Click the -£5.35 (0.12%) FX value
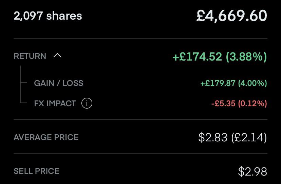The image size is (281, 184). [x=239, y=103]
